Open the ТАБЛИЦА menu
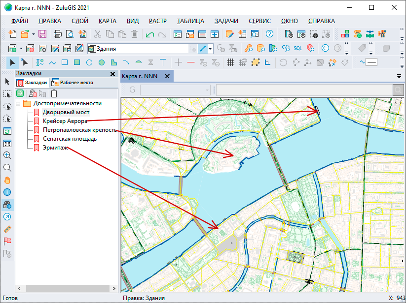406x303 pixels. 190,21
